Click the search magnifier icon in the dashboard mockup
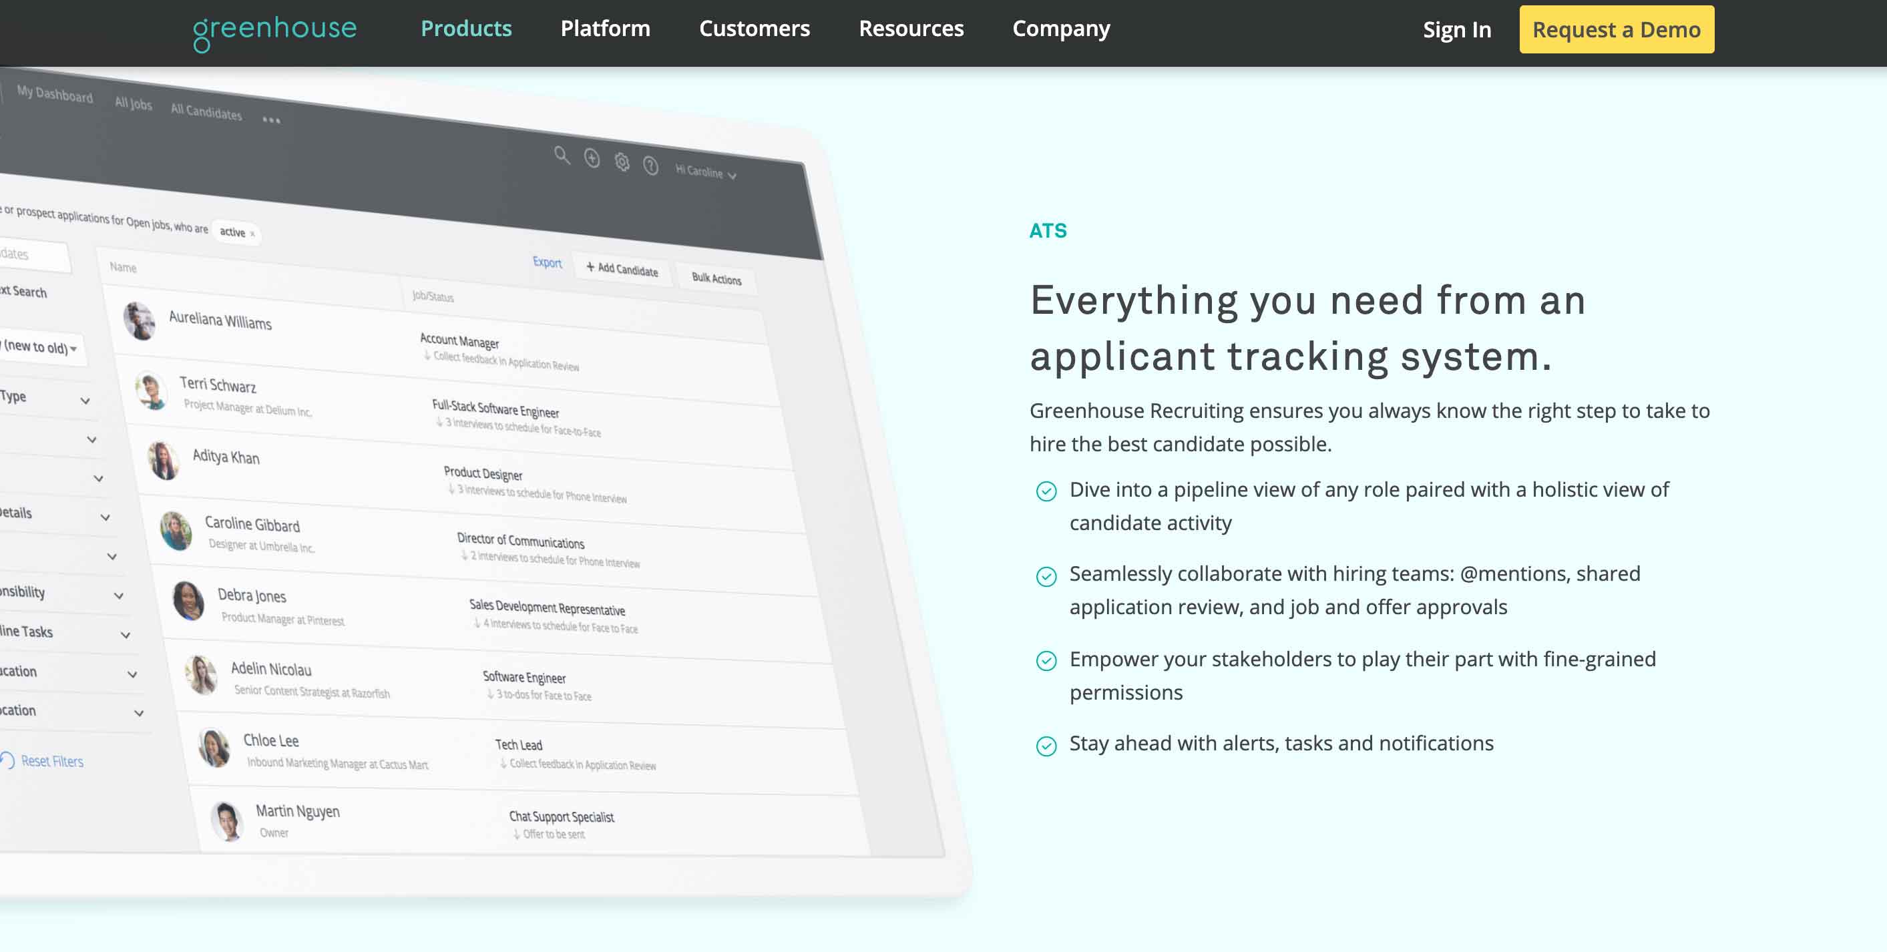The width and height of the screenshot is (1887, 952). click(561, 154)
